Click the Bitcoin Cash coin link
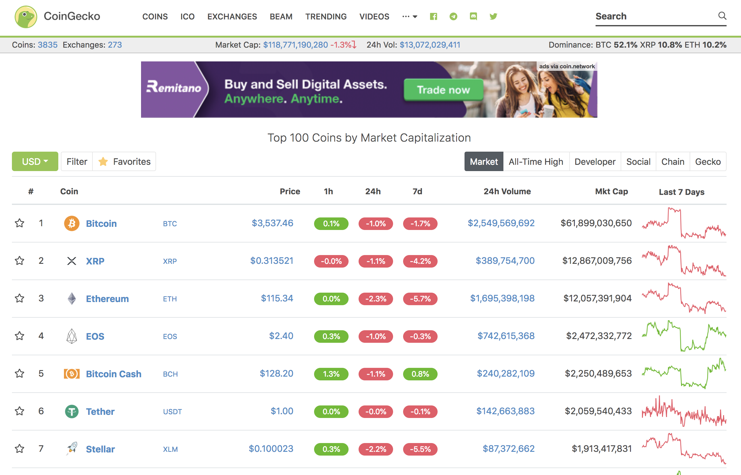Image resolution: width=741 pixels, height=475 pixels. pos(113,374)
